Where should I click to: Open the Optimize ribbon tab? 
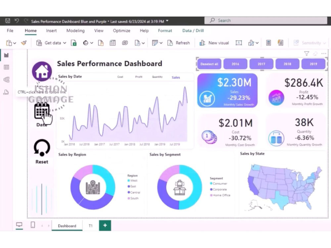(x=121, y=30)
